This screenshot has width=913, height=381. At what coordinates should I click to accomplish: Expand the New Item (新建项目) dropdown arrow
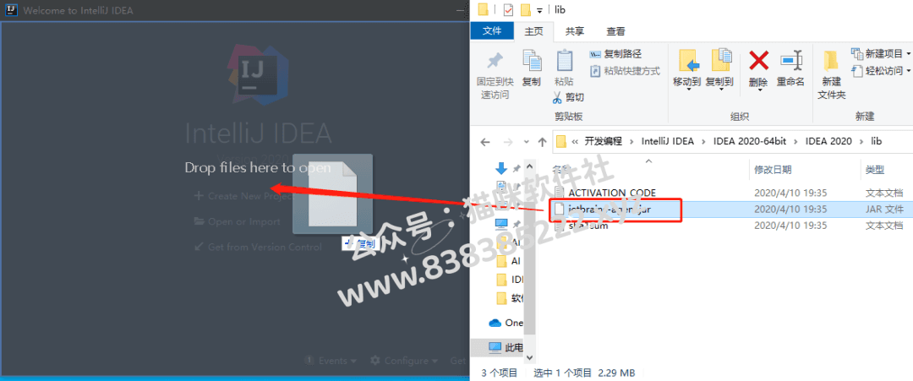908,54
